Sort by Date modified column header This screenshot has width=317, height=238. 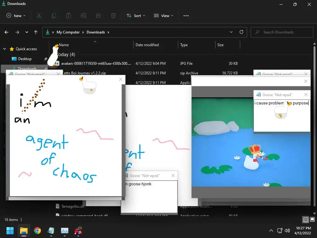pos(147,45)
